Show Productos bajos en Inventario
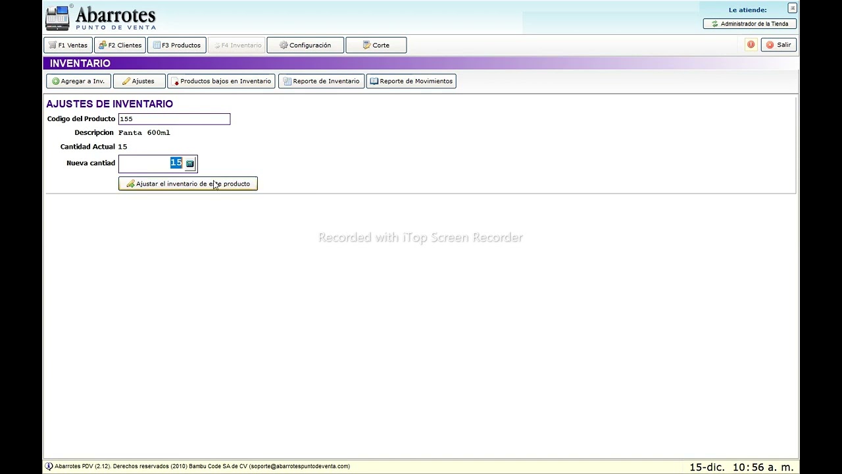The height and width of the screenshot is (474, 842). pyautogui.click(x=221, y=81)
